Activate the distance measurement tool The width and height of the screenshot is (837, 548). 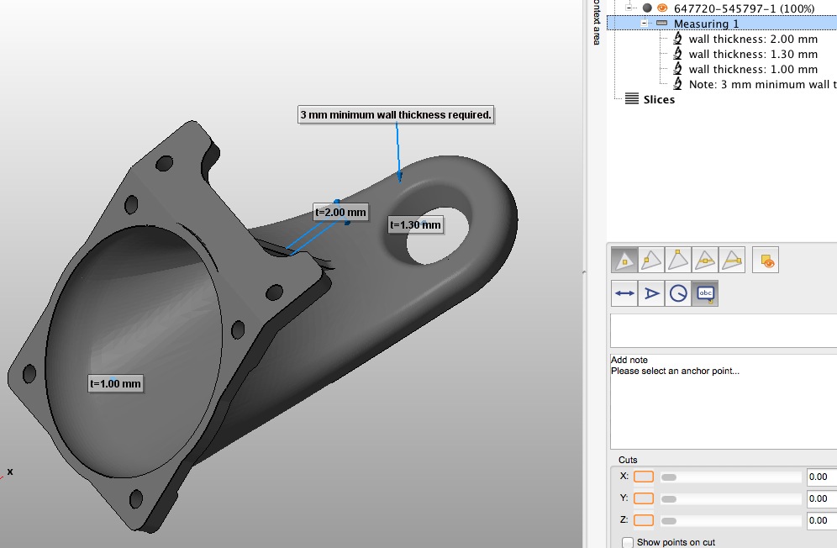click(x=624, y=293)
